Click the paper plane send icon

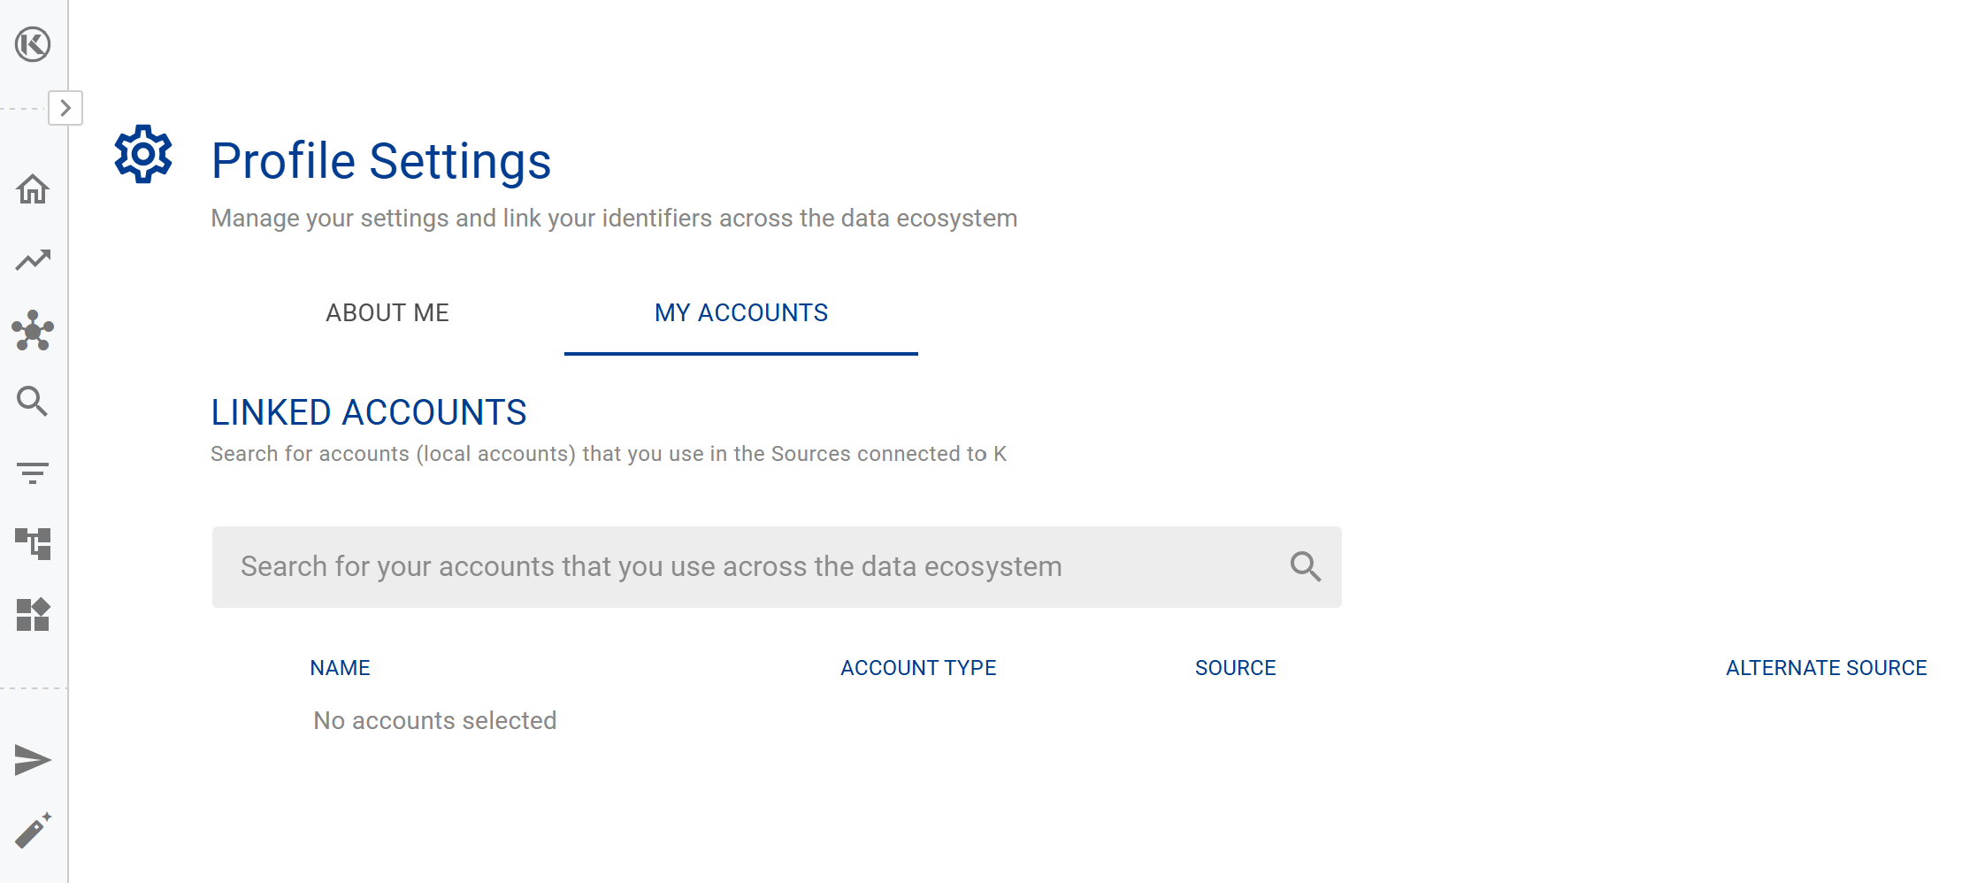(x=33, y=760)
